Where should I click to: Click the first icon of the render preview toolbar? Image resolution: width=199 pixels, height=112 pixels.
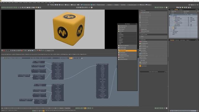(x=2, y=50)
